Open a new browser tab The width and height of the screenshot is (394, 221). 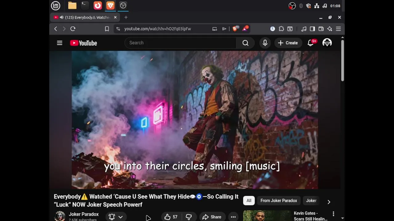click(x=126, y=17)
